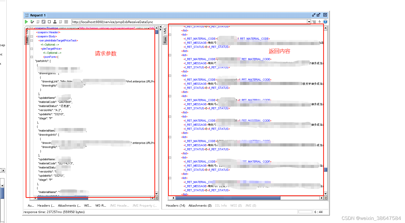405x223 pixels.
Task: Open the WS... tab under request
Action: coord(88,205)
